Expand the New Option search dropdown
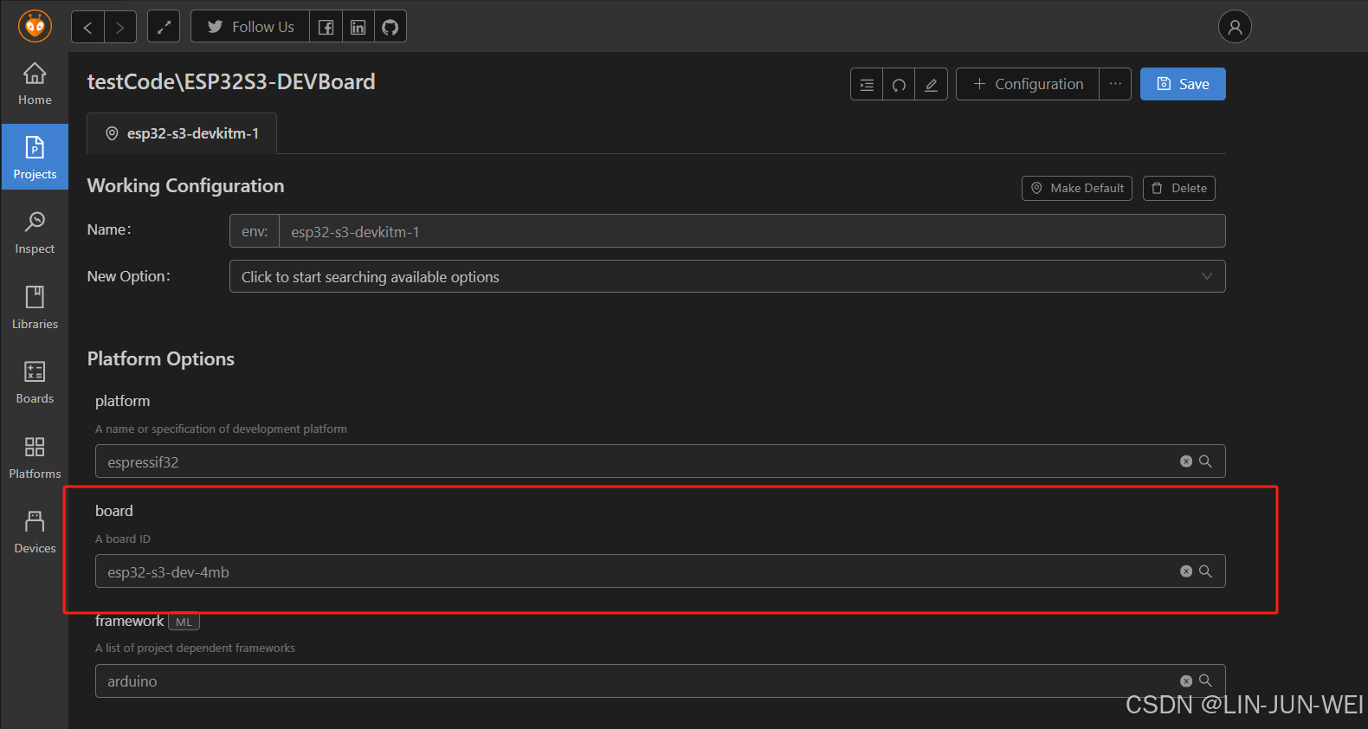Screen dimensions: 1368x729 pos(727,276)
